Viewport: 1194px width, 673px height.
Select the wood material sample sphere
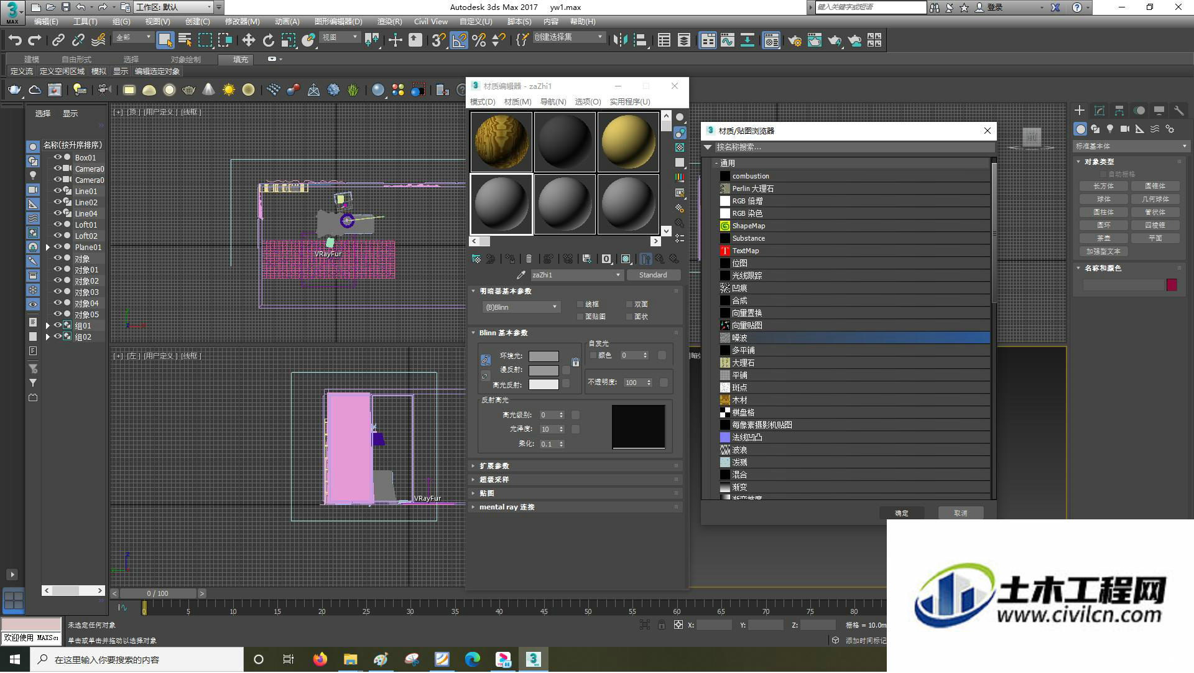[x=501, y=142]
